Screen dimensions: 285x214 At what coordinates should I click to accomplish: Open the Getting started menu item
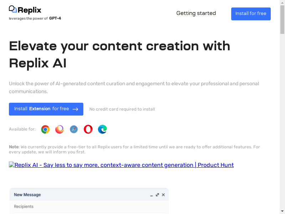pos(196,13)
